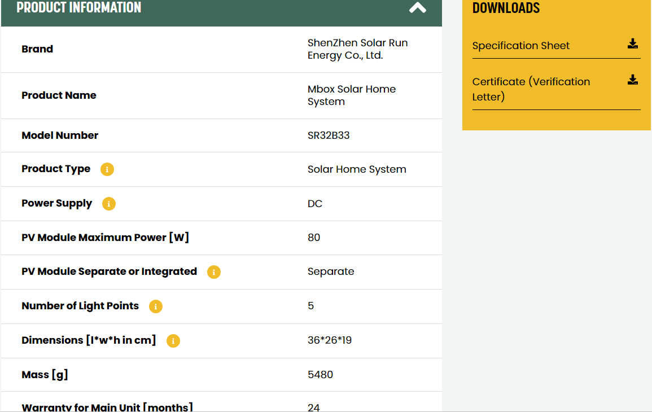Click the Downloads heading
Image resolution: width=652 pixels, height=412 pixels.
506,7
